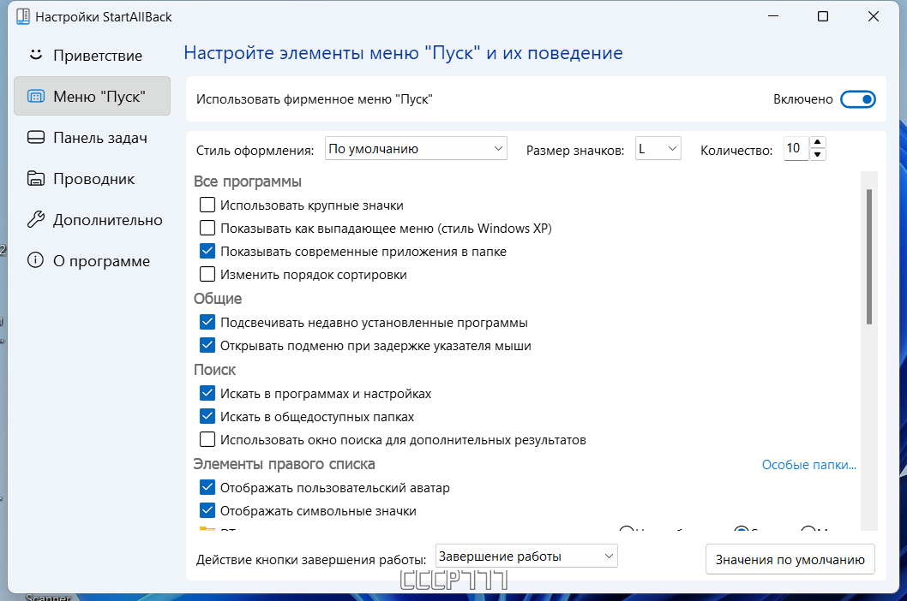
Task: Check Изменить порядок сортировки
Action: (207, 274)
